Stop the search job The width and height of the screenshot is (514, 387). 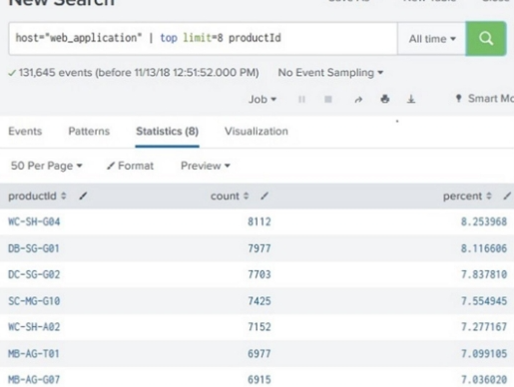328,99
